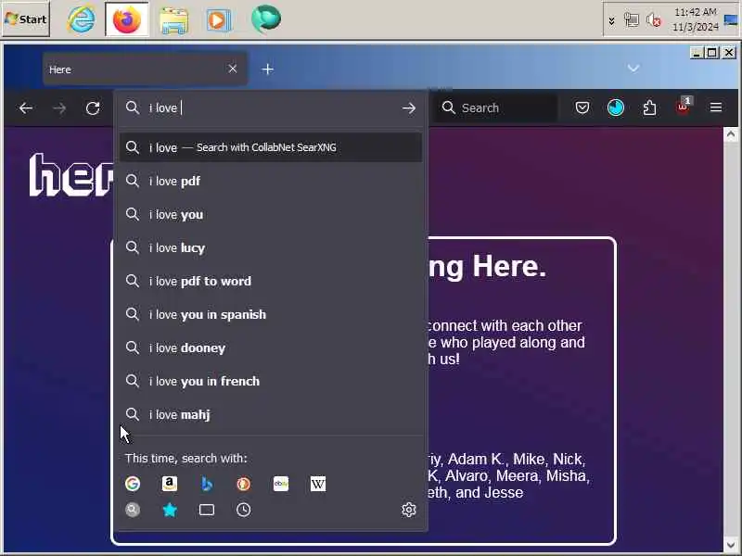Click the page scrollbar down arrow
This screenshot has height=556, width=742.
730,545
